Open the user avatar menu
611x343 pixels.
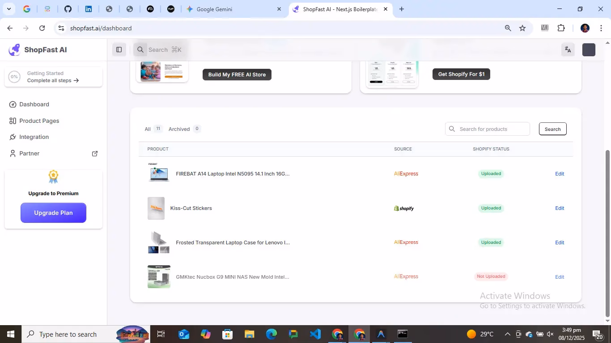(589, 50)
